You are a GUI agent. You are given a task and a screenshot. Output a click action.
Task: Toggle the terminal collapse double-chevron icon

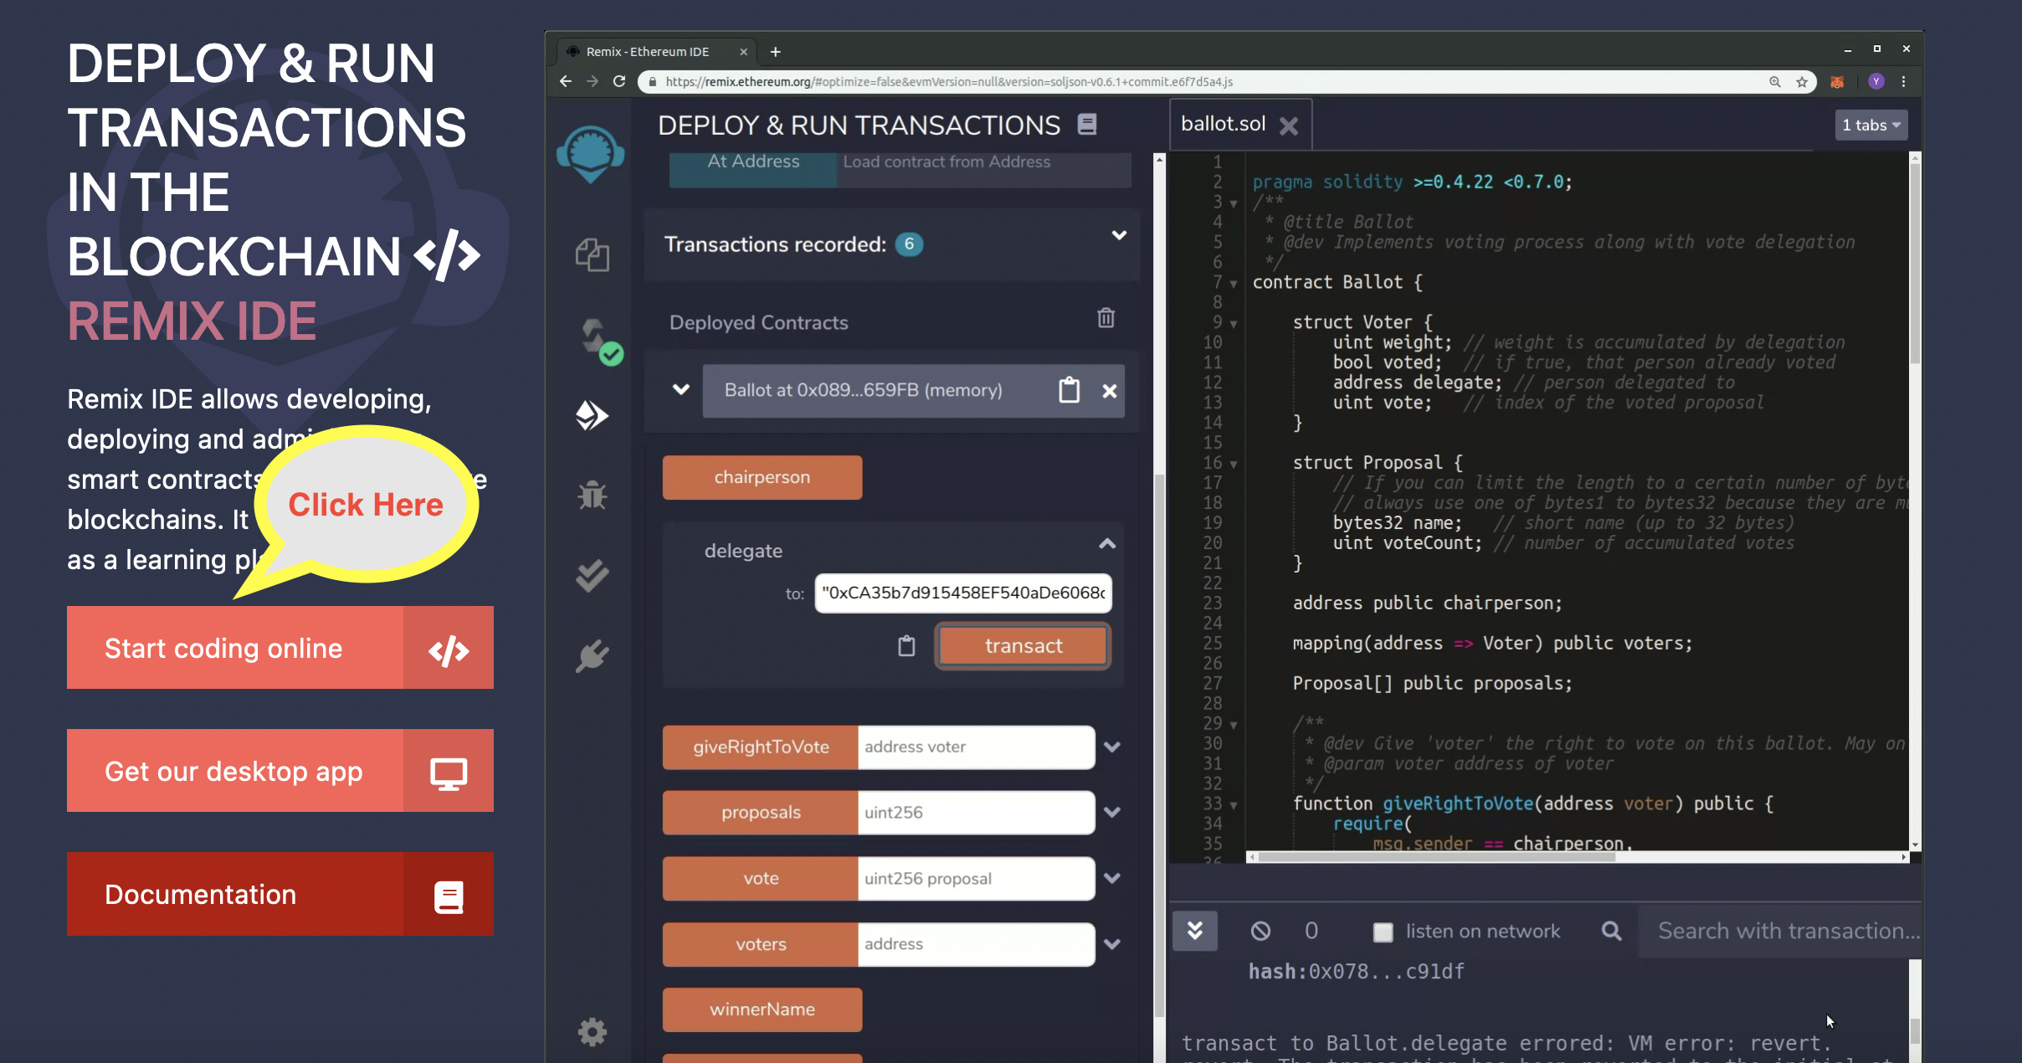click(x=1195, y=931)
